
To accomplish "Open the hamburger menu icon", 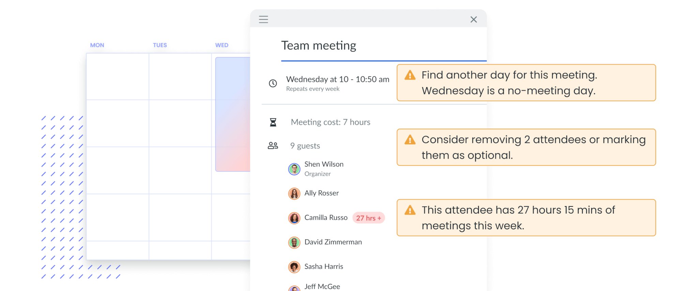I will pos(263,19).
